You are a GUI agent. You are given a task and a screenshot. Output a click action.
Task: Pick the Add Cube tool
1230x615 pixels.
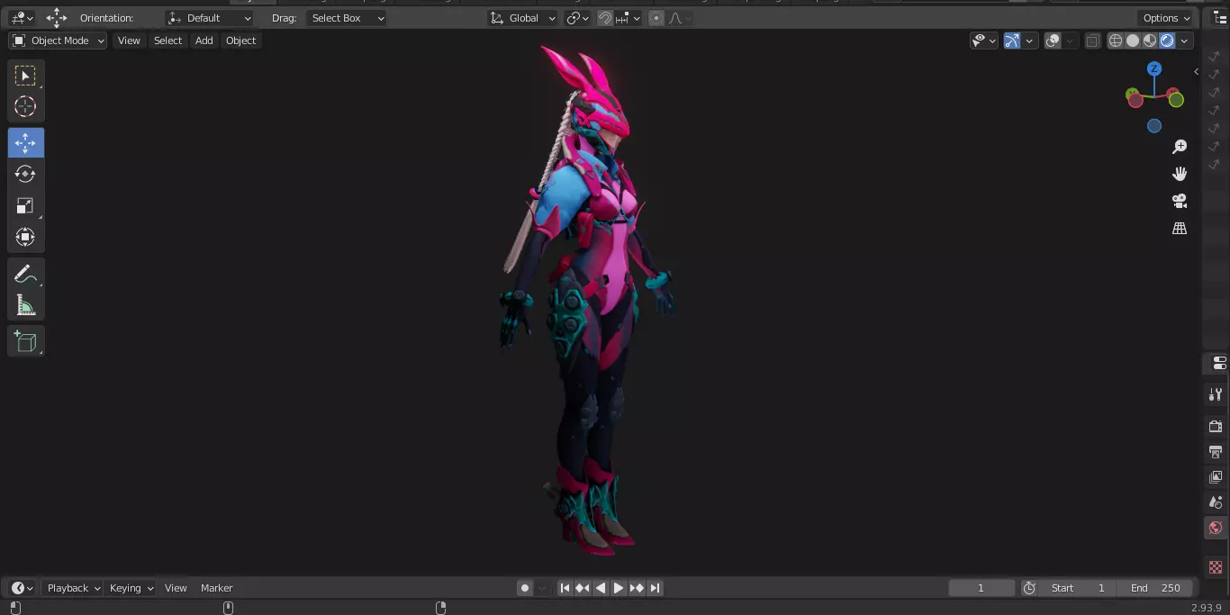pos(25,341)
